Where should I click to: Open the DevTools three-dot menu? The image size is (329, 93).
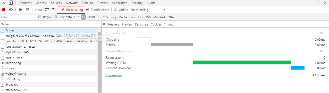318,3
